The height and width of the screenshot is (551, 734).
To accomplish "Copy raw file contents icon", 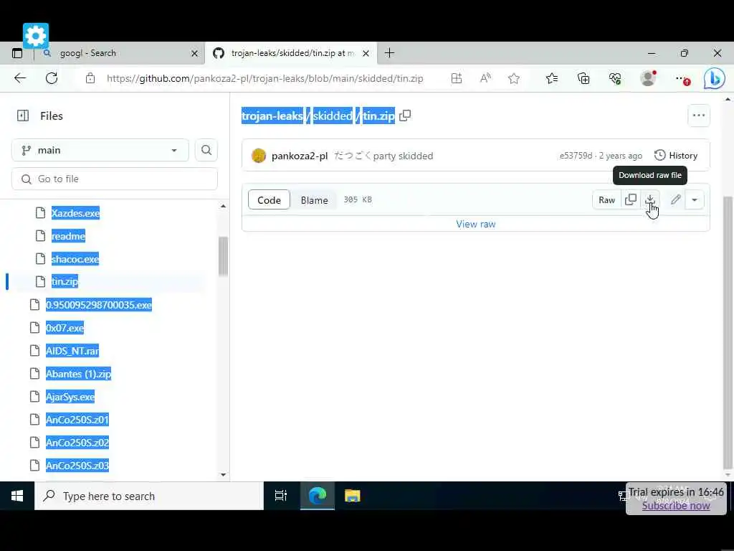I will 631,200.
